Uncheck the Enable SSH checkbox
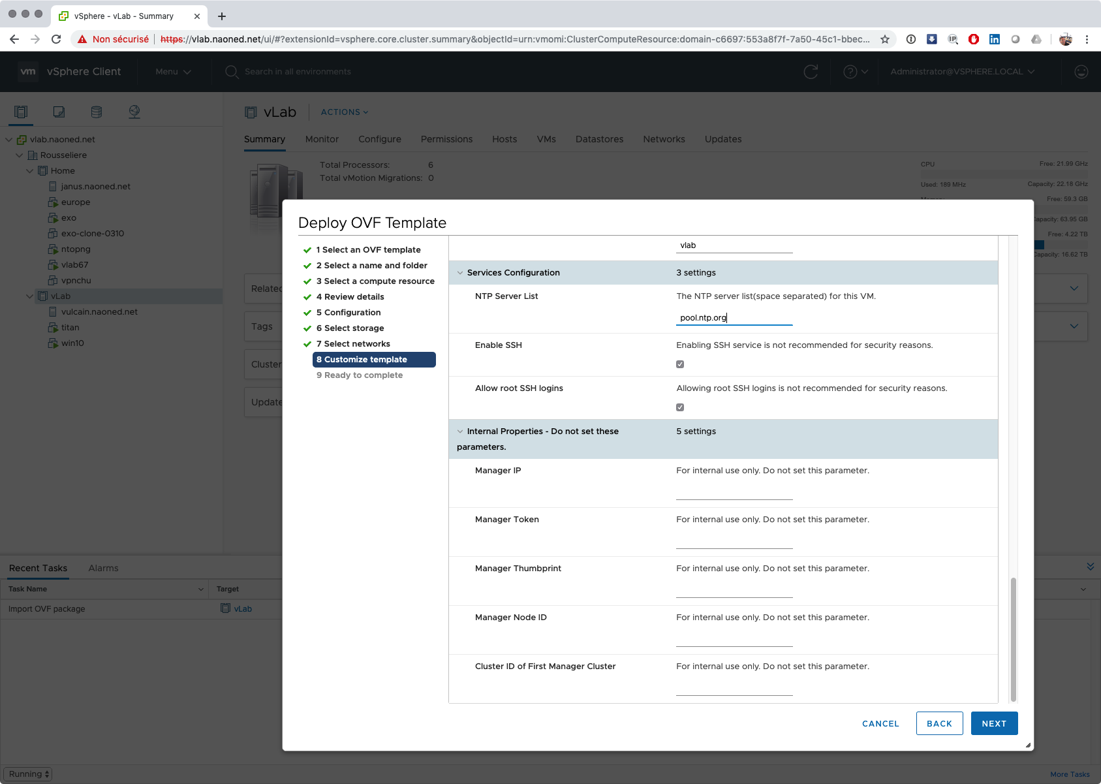 tap(680, 364)
